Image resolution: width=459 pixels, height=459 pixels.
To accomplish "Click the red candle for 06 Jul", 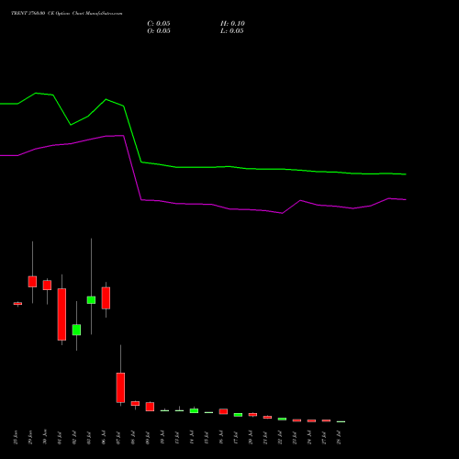I will pos(106,298).
